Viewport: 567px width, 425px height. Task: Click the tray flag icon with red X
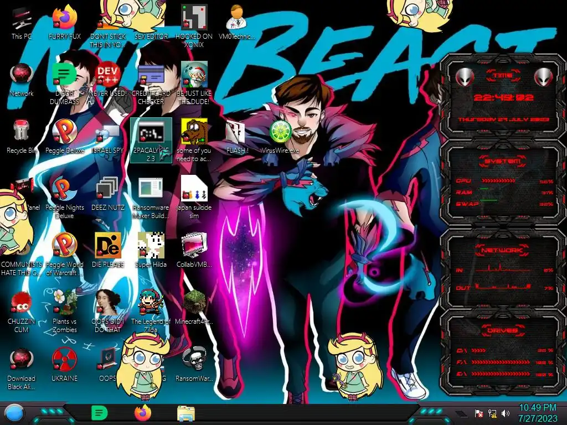[x=479, y=413]
